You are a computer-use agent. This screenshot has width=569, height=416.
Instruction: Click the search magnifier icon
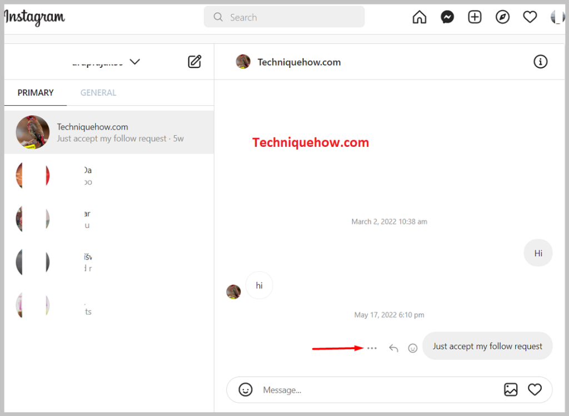218,17
